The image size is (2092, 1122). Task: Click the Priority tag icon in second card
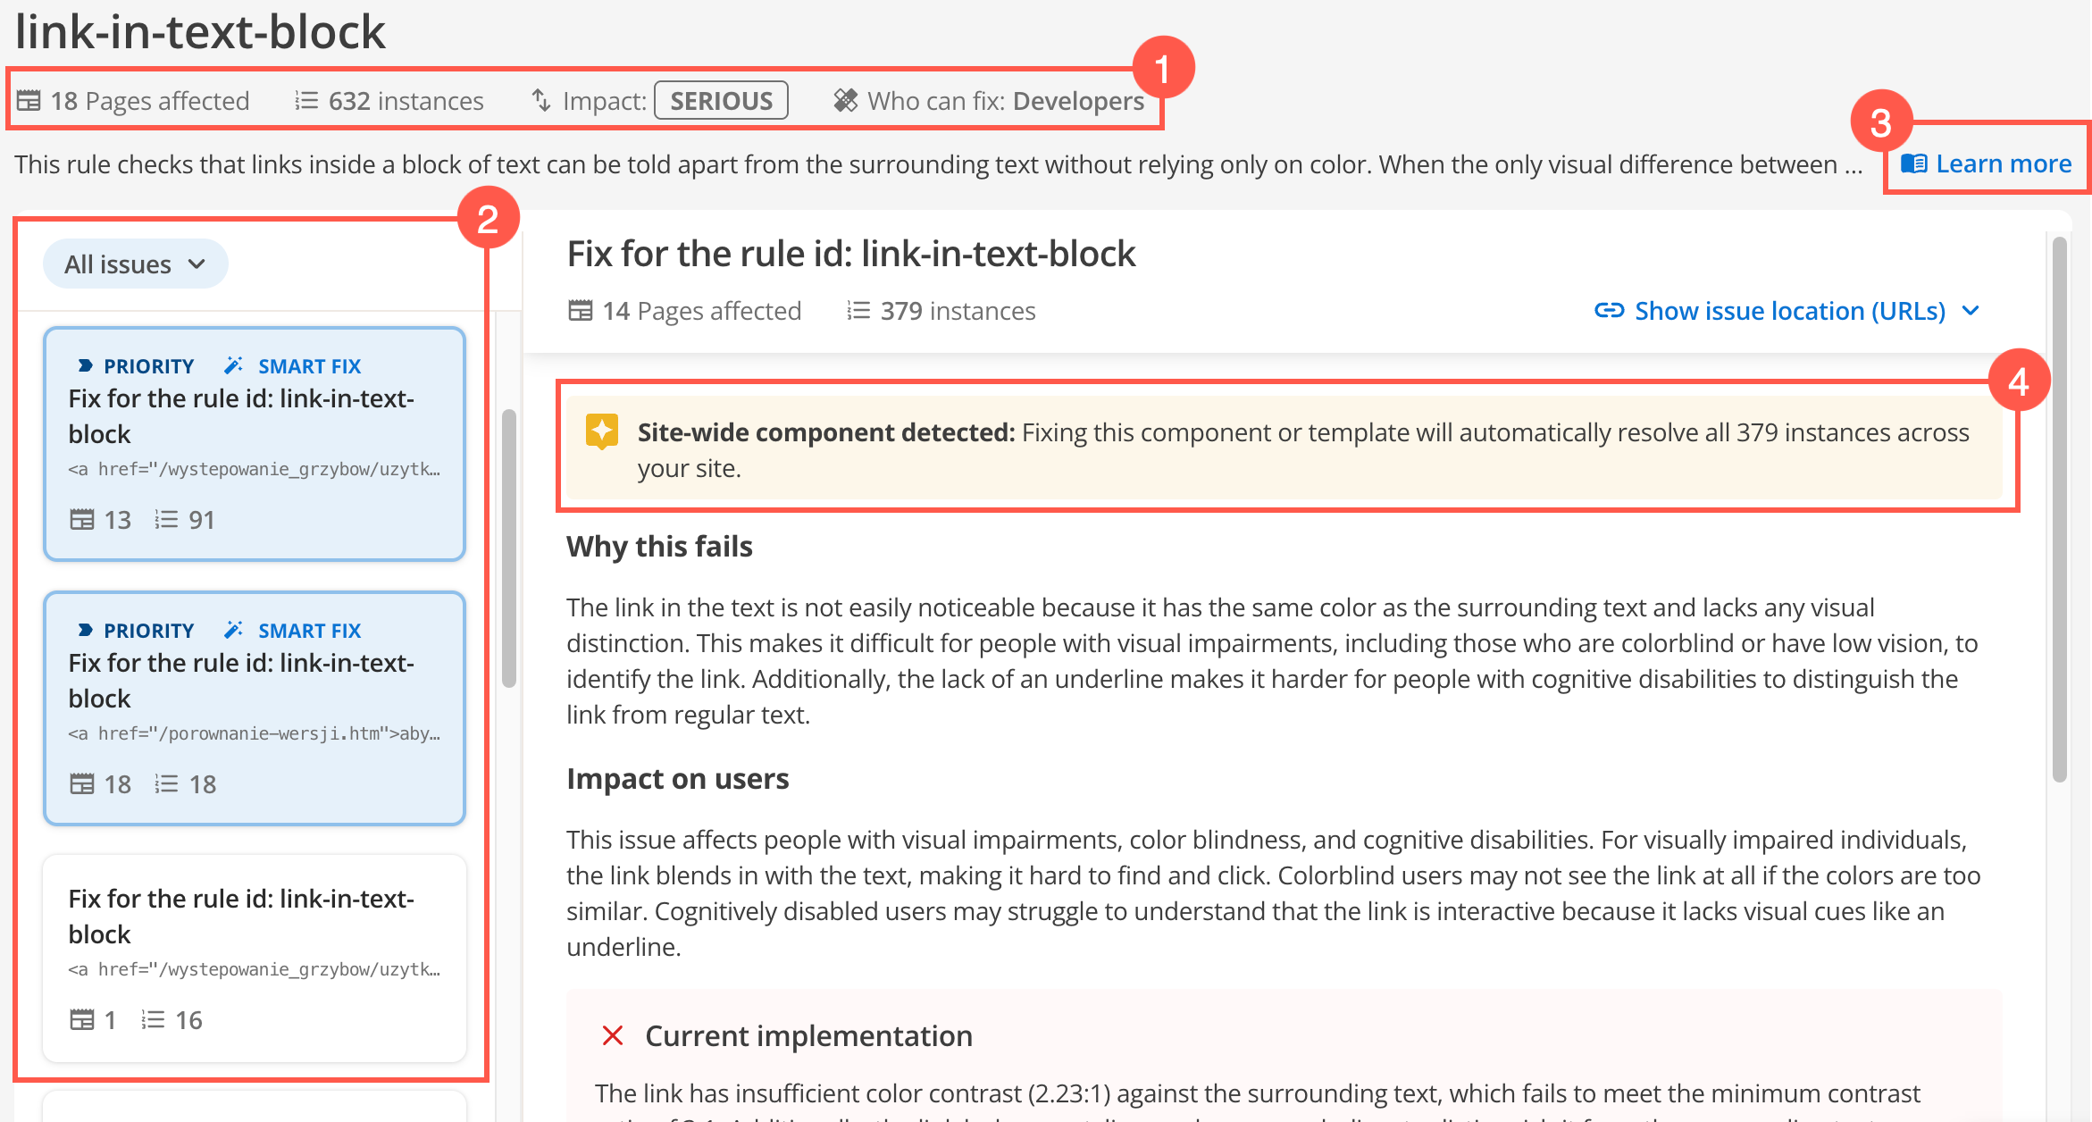click(86, 630)
